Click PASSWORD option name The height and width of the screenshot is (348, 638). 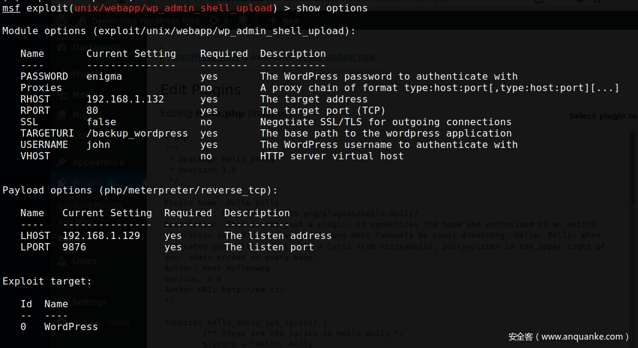pyautogui.click(x=44, y=77)
